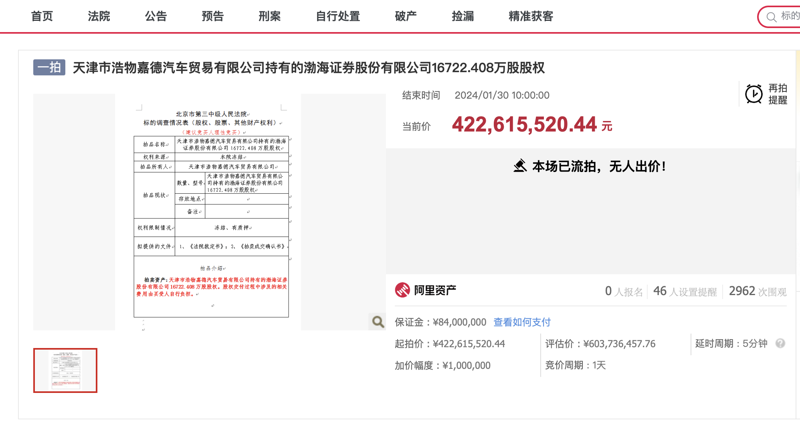800x425 pixels.
Task: Open the 精准获客 menu item
Action: coord(531,16)
